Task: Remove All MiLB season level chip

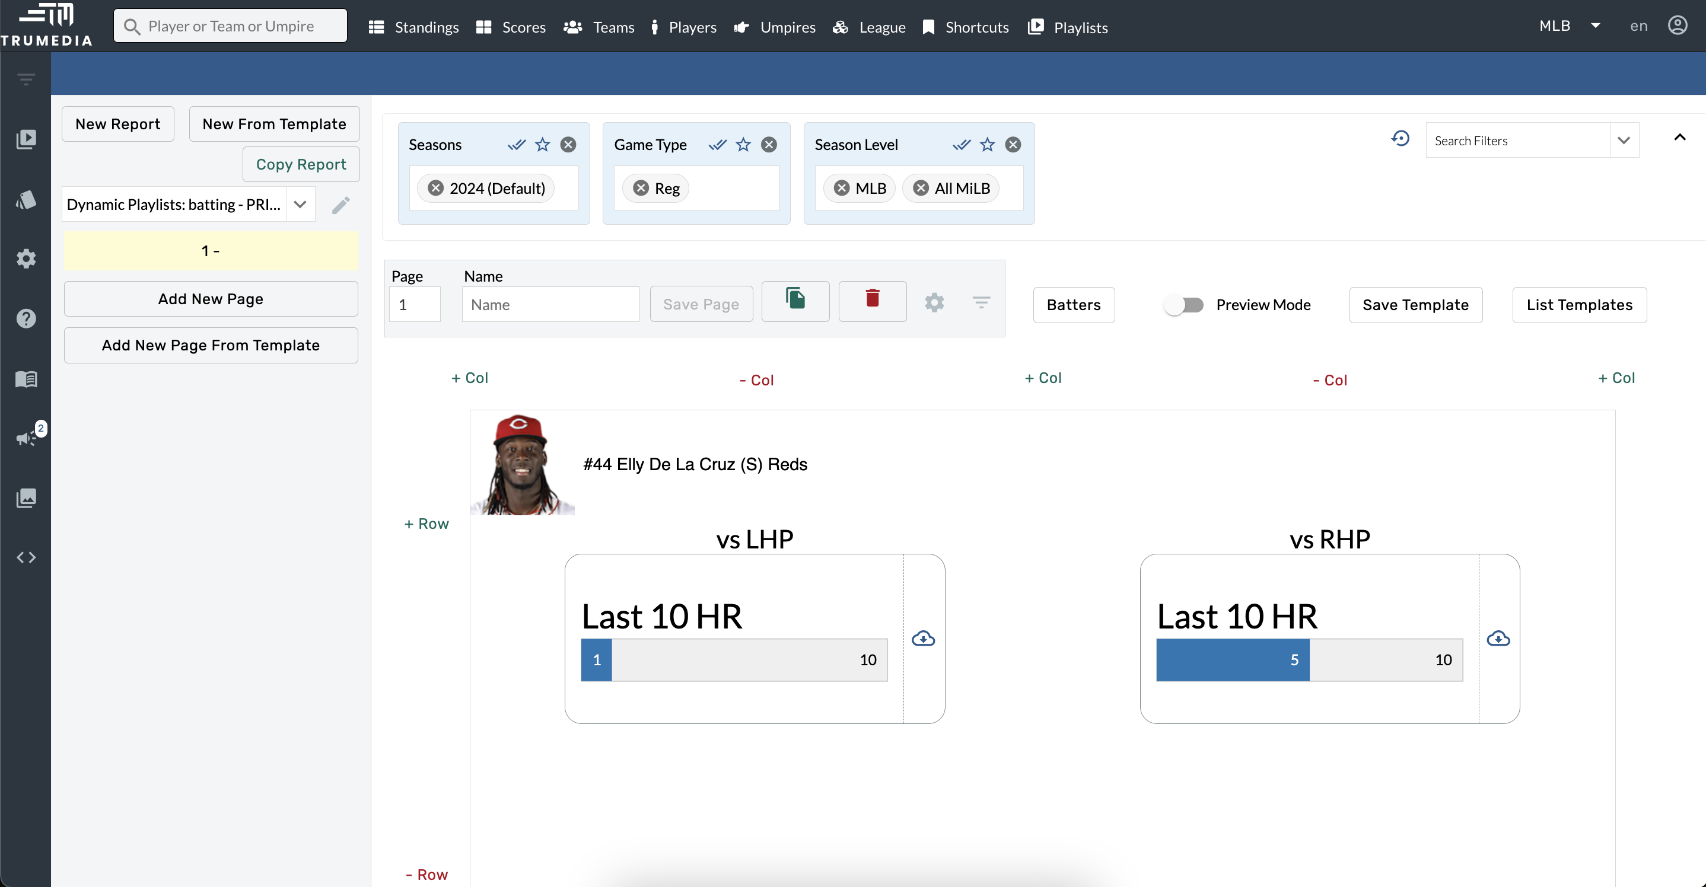Action: [921, 188]
